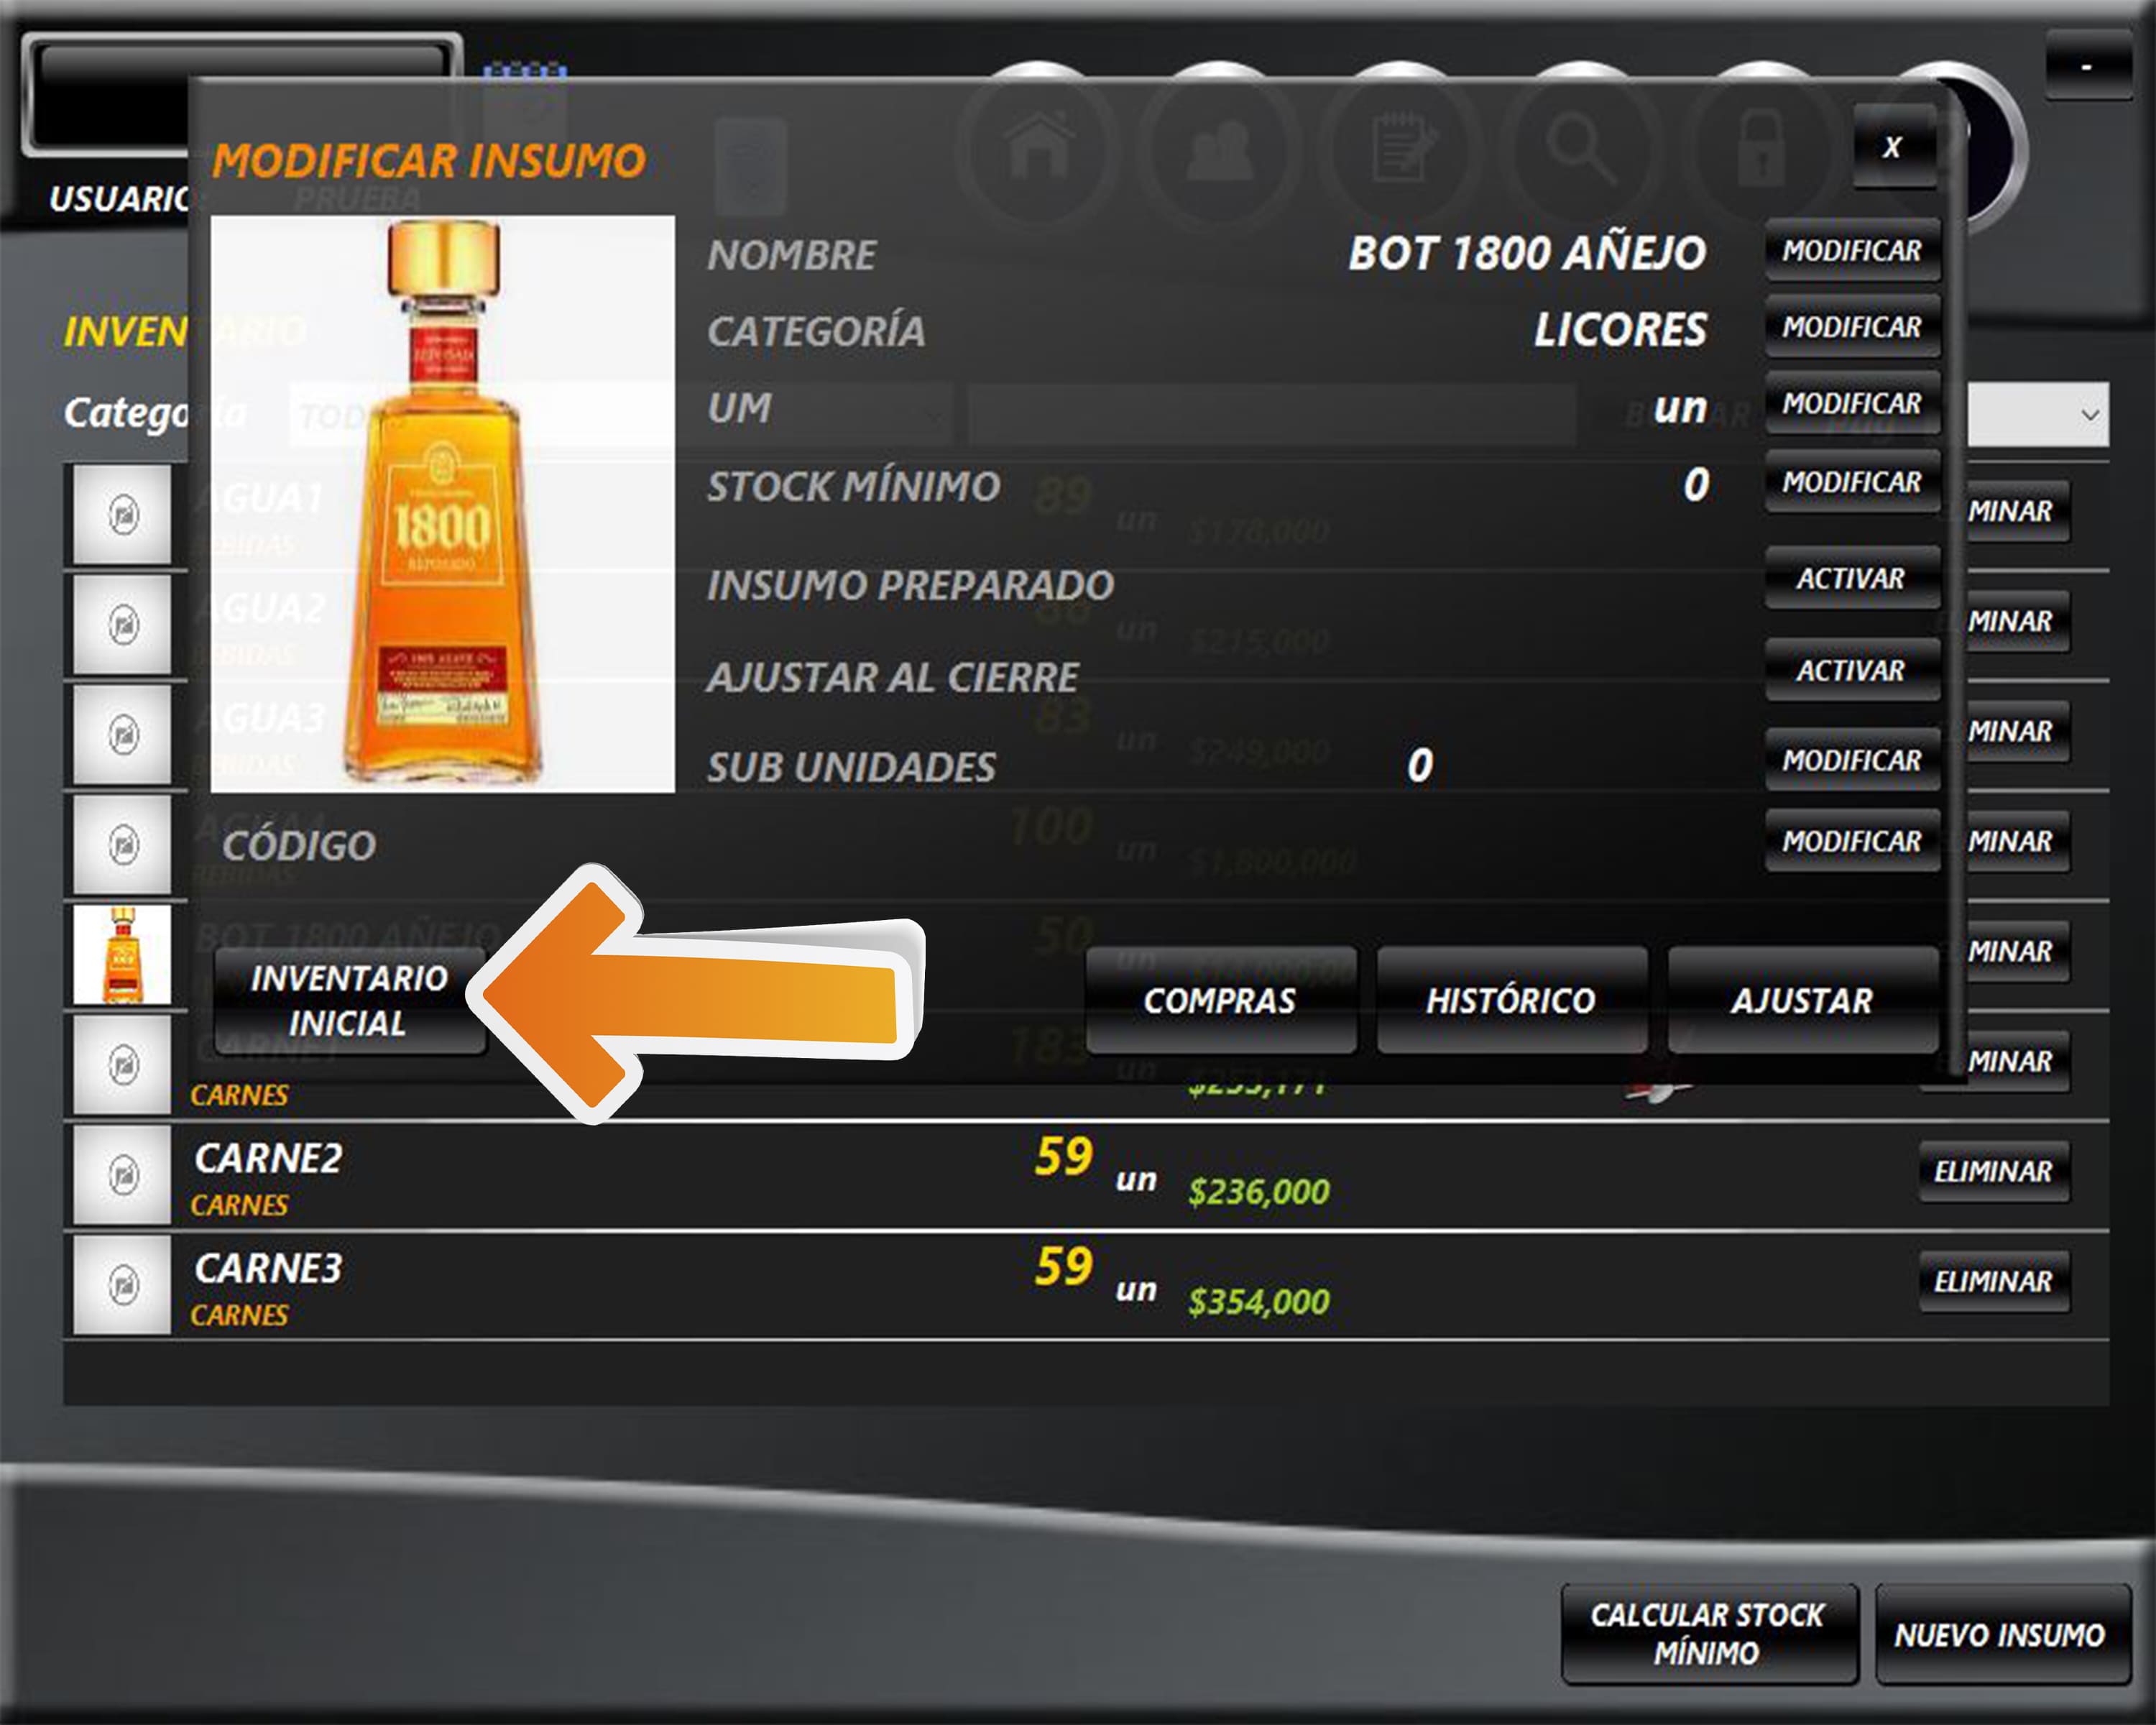Modify the UM unit of measure
This screenshot has height=1725, width=2156.
pyautogui.click(x=1851, y=404)
